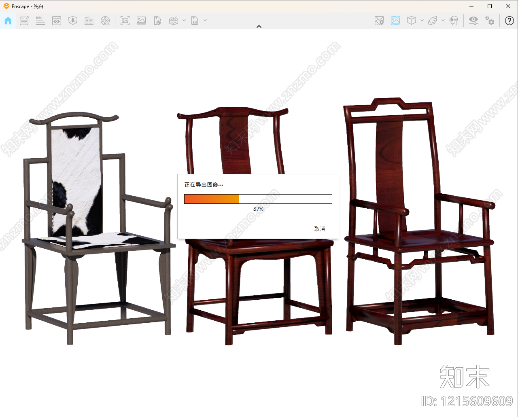Open the View Management window icon
518x417 pixels.
point(57,21)
